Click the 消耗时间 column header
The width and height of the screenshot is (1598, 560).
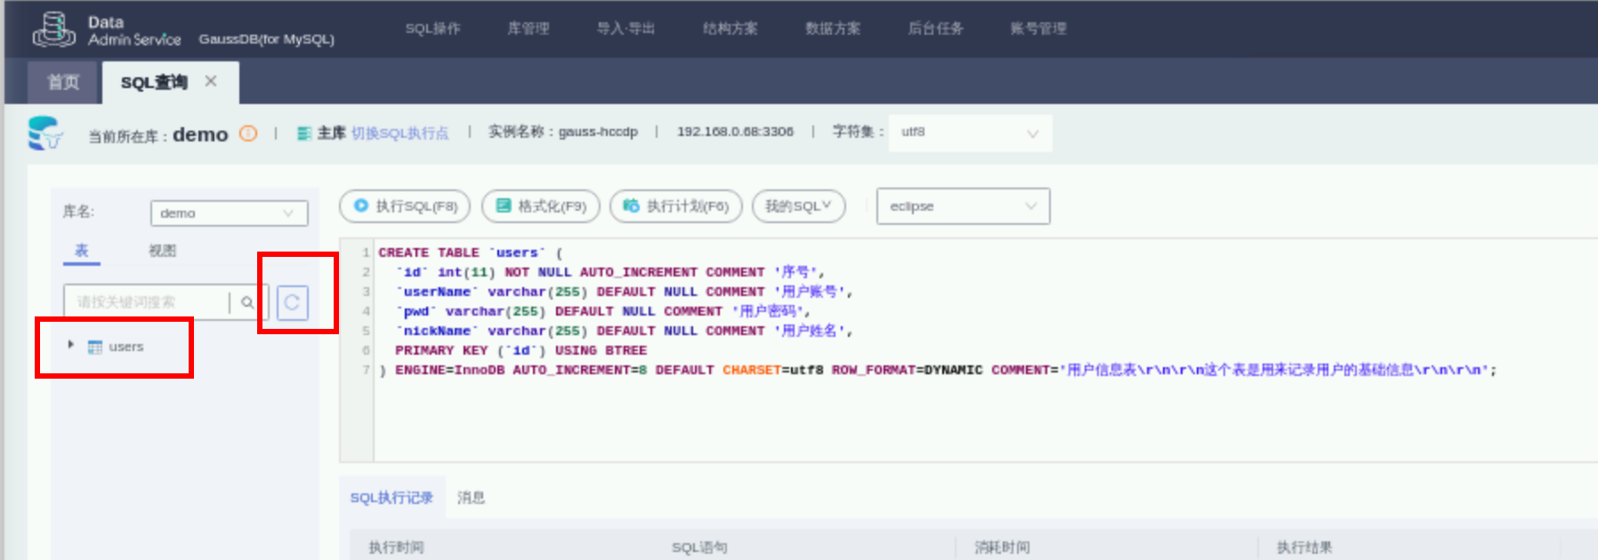tap(1003, 548)
